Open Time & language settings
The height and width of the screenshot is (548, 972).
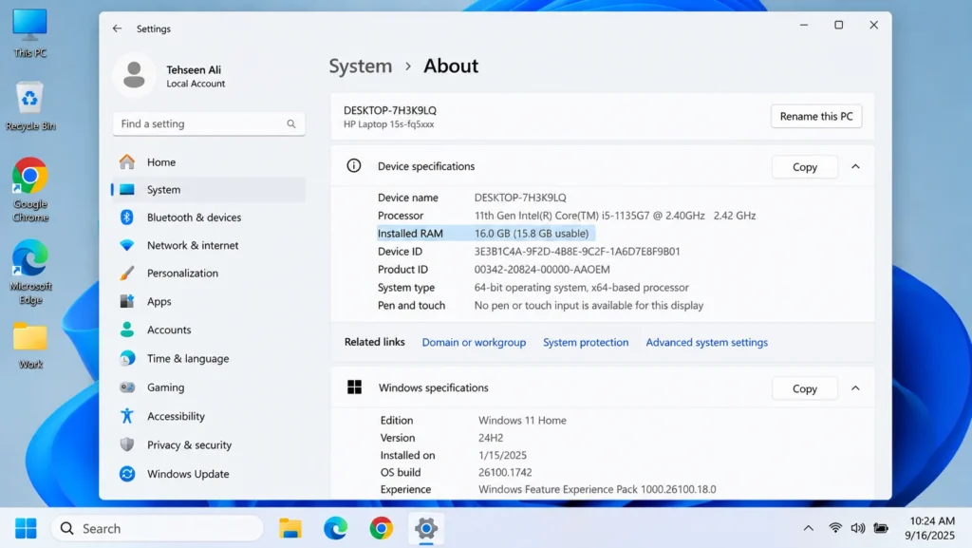tap(209, 358)
